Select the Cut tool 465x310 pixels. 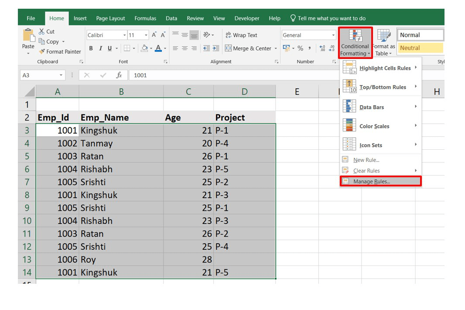[x=46, y=31]
